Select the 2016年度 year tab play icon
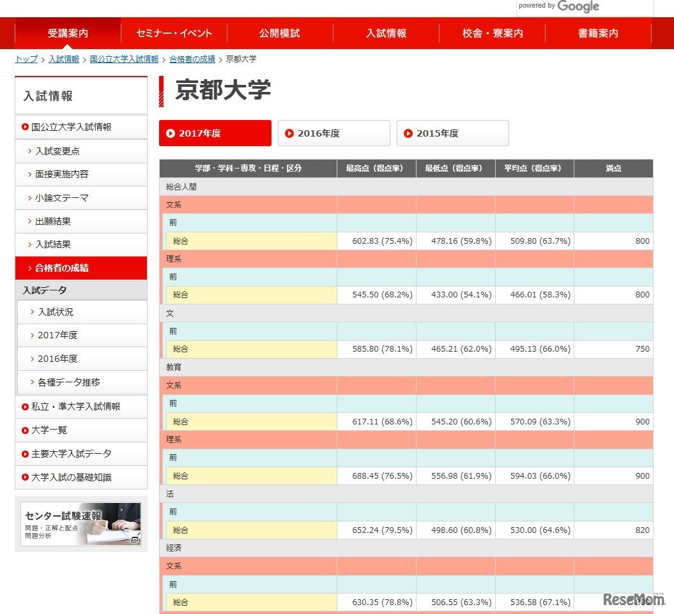This screenshot has height=614, width=674. (289, 133)
